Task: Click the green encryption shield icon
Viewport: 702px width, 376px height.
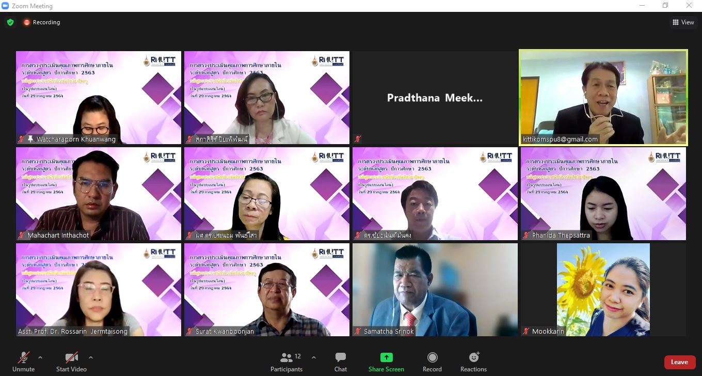Action: coord(10,22)
